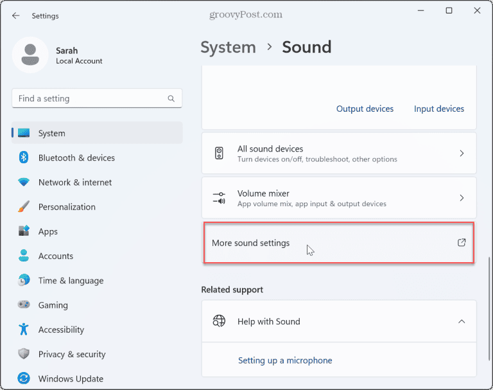Go to Time & language settings
493x390 pixels.
[71, 281]
